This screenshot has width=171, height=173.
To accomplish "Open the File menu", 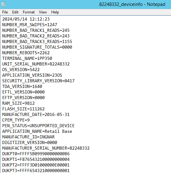I will click(x=5, y=12).
